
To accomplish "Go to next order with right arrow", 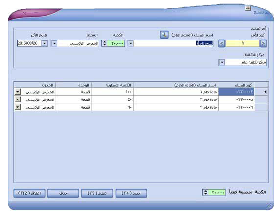I will (263, 43).
